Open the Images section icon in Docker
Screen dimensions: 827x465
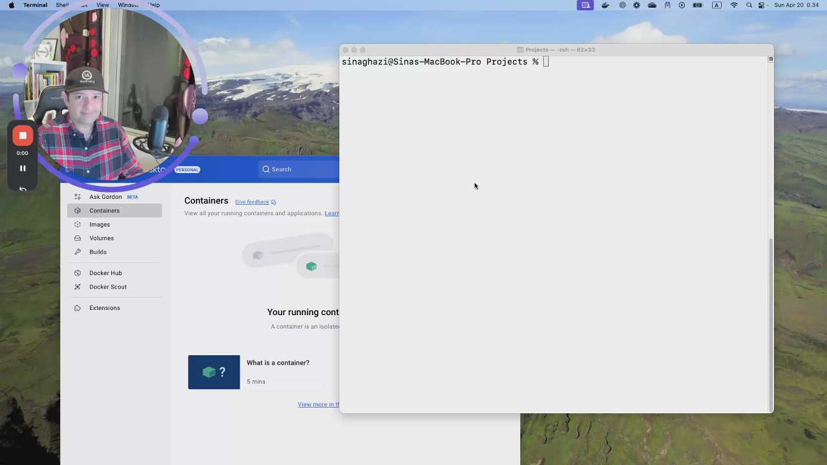(x=78, y=225)
